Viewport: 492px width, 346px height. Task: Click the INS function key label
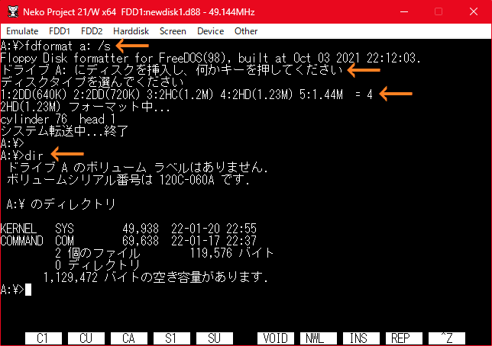(361, 338)
